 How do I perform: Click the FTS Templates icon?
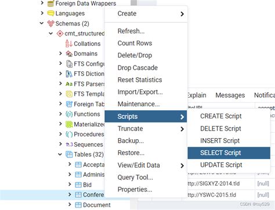coord(69,94)
